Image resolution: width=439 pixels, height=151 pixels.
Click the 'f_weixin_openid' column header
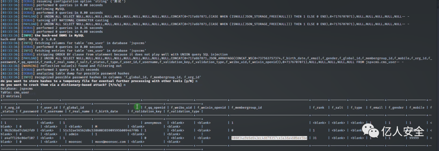point(211,107)
